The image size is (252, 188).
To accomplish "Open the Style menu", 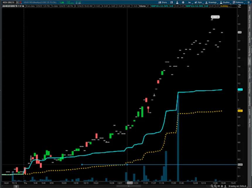I will (x=198, y=2).
